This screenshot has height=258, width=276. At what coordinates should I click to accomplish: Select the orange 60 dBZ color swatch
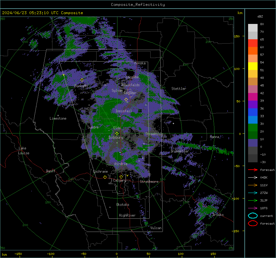(x=253, y=51)
